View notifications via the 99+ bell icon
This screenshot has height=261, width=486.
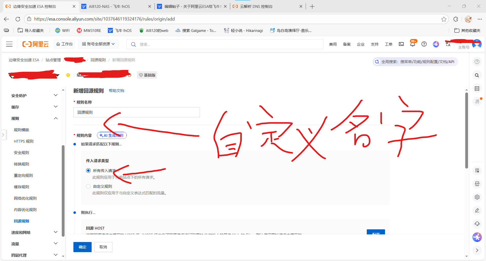pos(413,44)
